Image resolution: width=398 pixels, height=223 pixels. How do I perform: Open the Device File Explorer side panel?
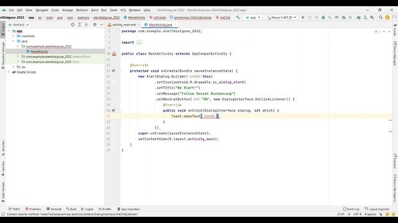coord(395,188)
